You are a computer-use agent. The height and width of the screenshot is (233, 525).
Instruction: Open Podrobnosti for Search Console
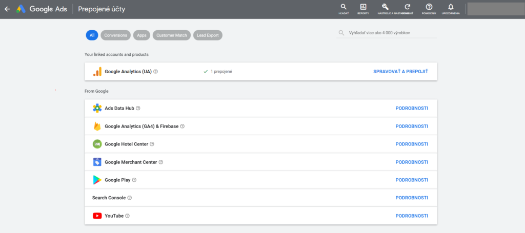(x=412, y=198)
